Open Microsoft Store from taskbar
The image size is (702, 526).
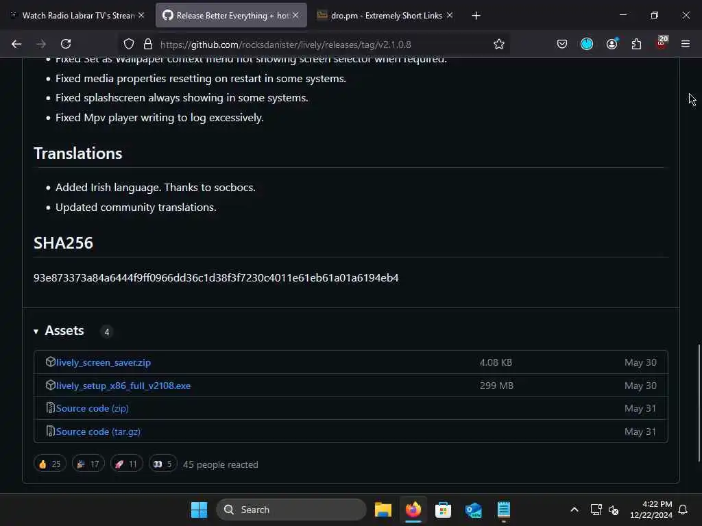coord(443,510)
